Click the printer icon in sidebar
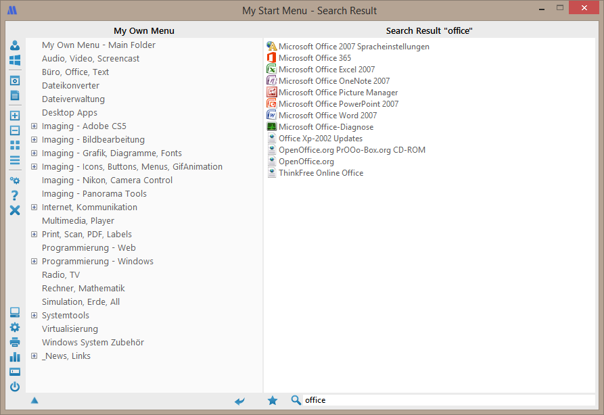Viewport: 604px width, 415px height. pos(15,342)
